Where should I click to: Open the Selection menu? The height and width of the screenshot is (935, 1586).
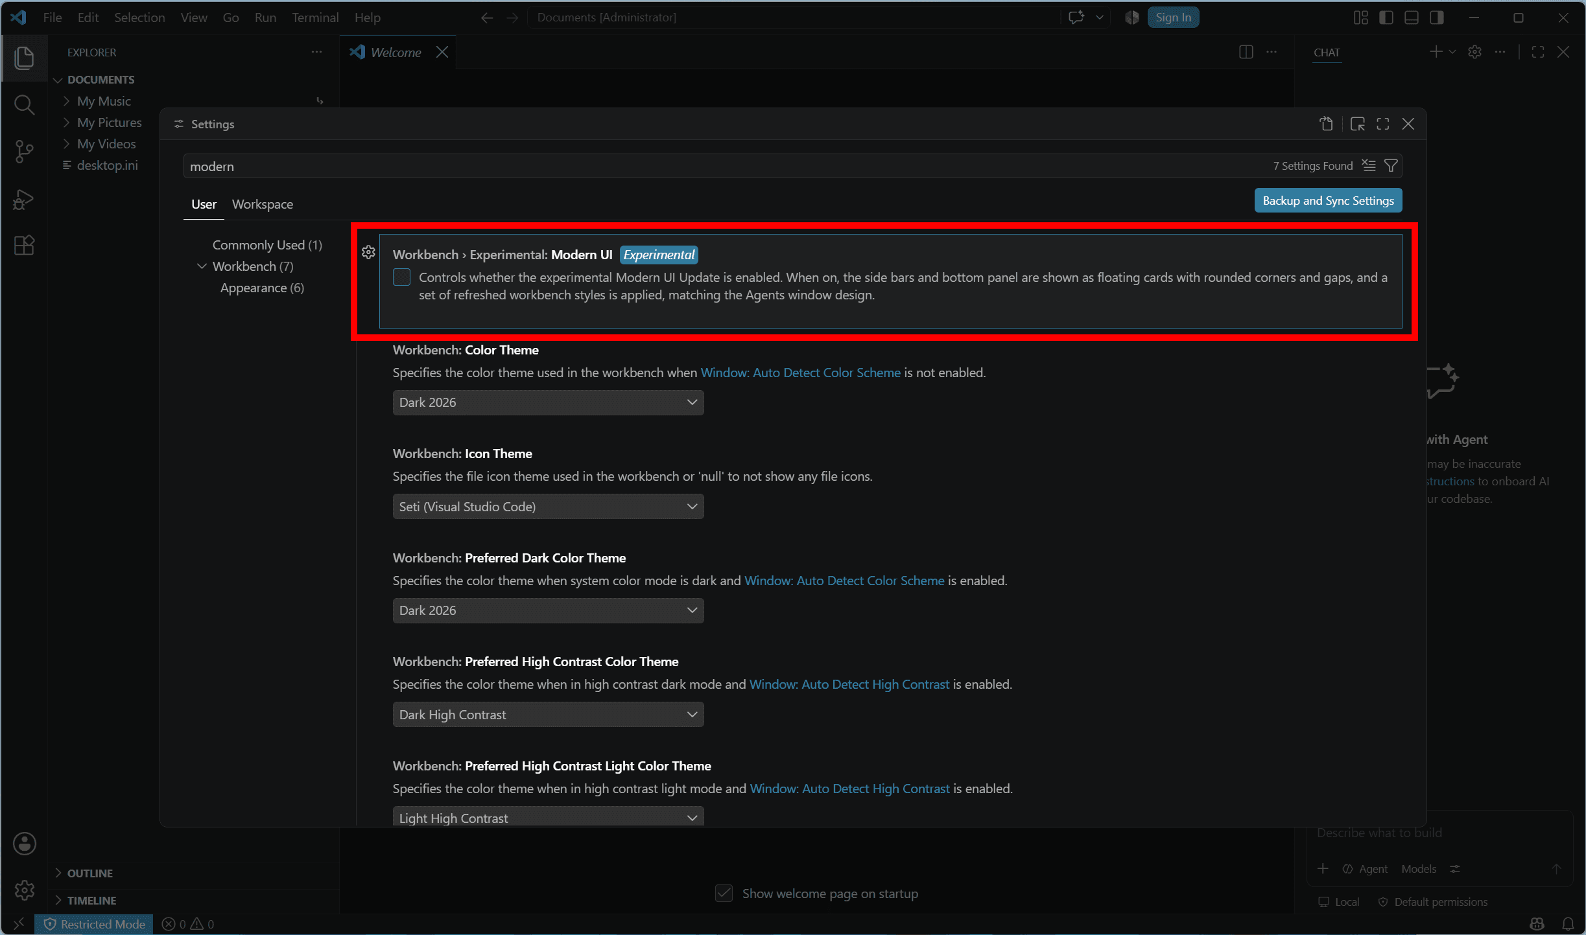[139, 17]
